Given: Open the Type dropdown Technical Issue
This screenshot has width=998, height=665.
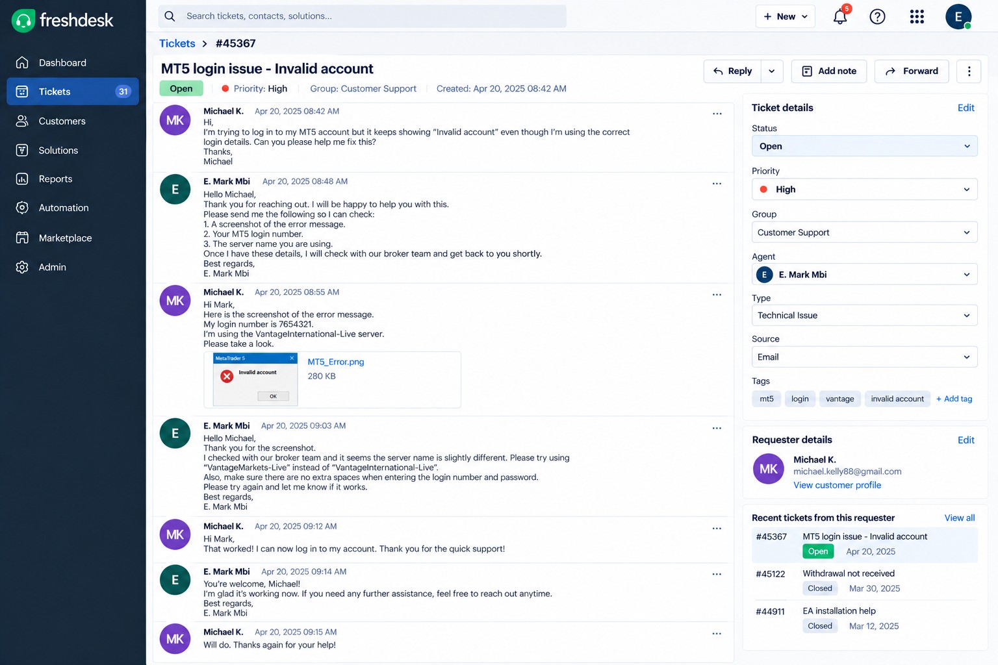Looking at the screenshot, I should (x=865, y=316).
